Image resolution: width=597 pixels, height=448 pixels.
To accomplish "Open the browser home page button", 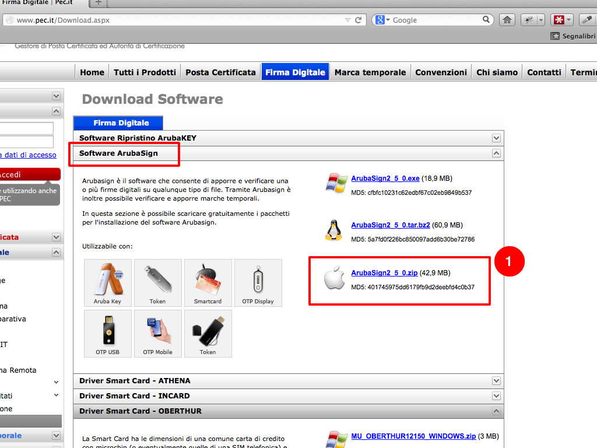I will (507, 20).
